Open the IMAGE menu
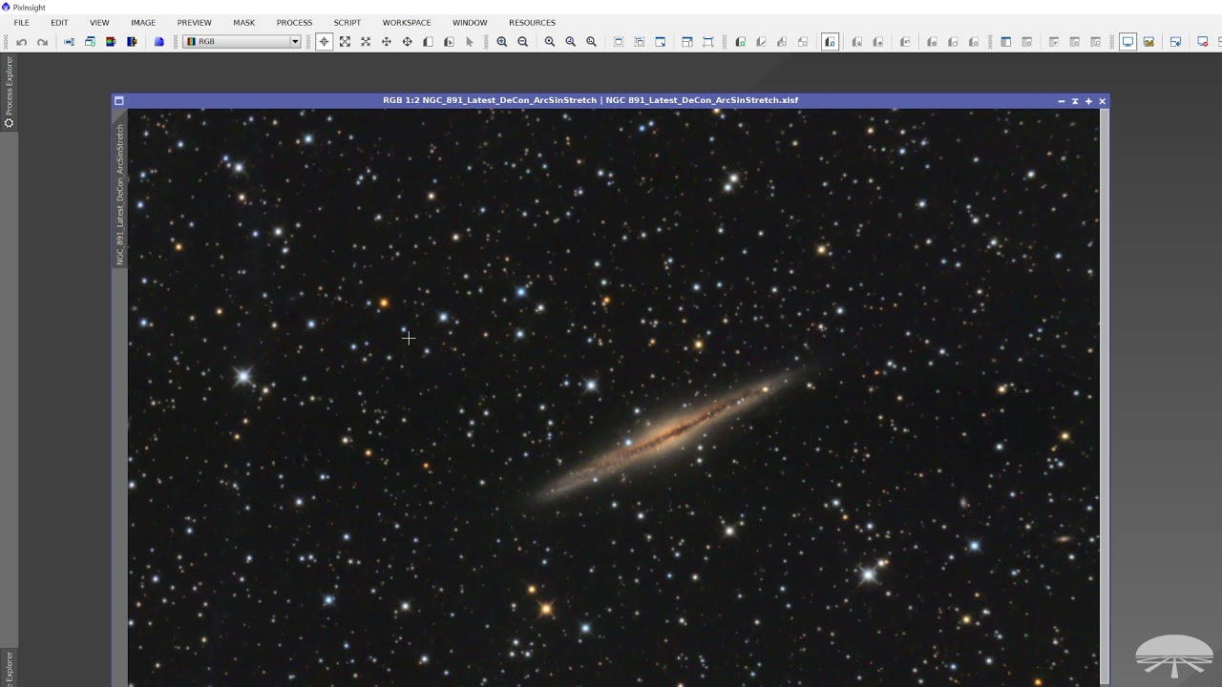The width and height of the screenshot is (1222, 687). pyautogui.click(x=143, y=23)
